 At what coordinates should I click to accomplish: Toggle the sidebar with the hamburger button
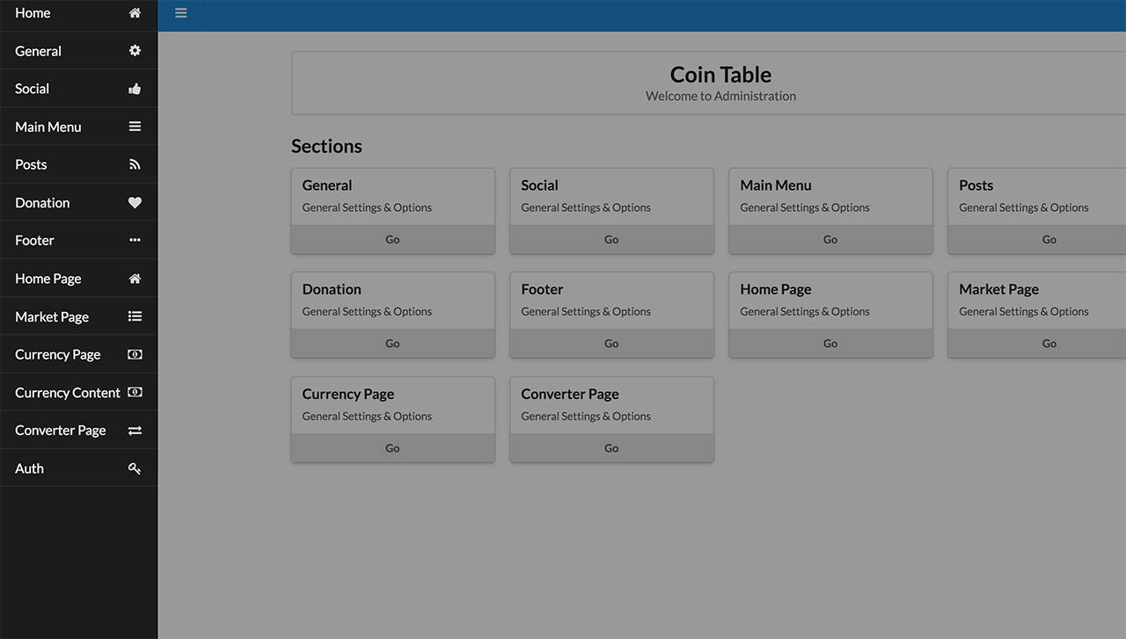181,13
